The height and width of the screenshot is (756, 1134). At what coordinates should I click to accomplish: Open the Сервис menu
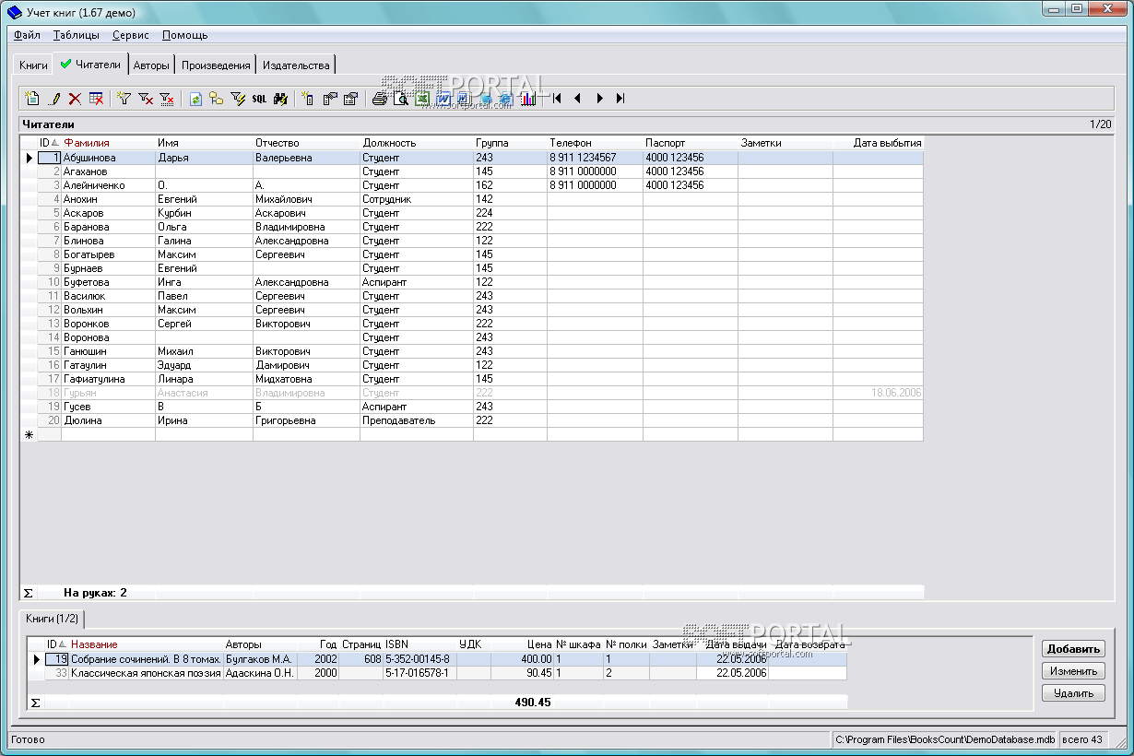[x=131, y=35]
